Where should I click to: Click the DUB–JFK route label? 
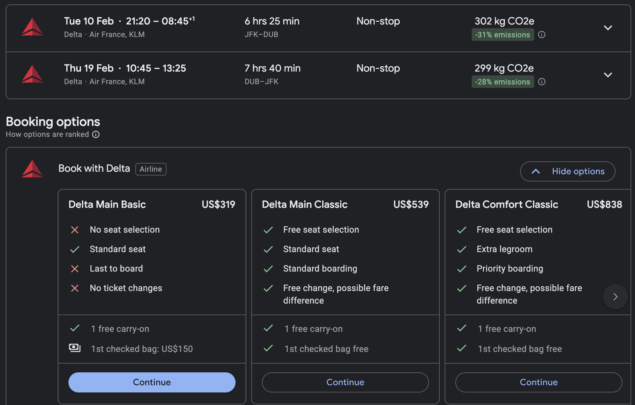coord(261,82)
